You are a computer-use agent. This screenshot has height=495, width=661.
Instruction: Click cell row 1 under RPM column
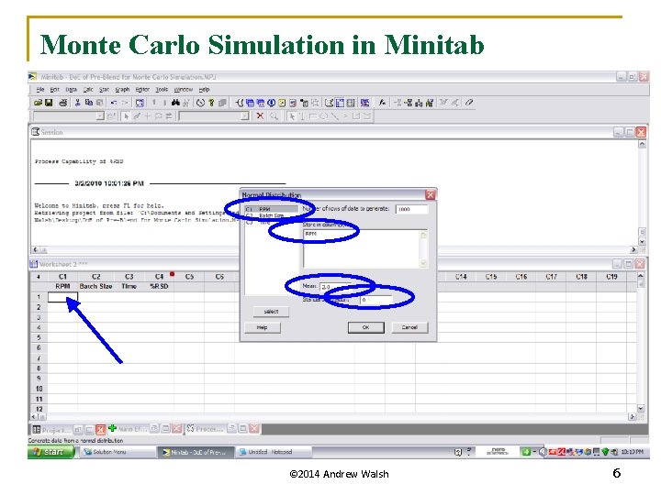click(x=62, y=297)
